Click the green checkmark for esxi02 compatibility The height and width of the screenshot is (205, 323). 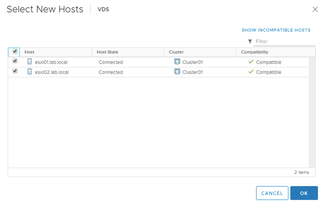(x=251, y=72)
